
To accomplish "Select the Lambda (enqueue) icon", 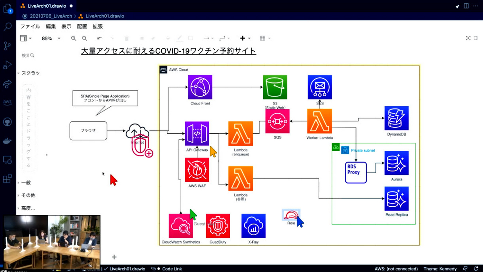I will (241, 134).
